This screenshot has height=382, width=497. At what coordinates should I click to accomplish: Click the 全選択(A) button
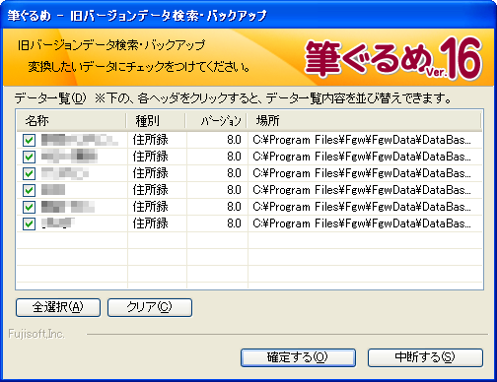pyautogui.click(x=58, y=307)
